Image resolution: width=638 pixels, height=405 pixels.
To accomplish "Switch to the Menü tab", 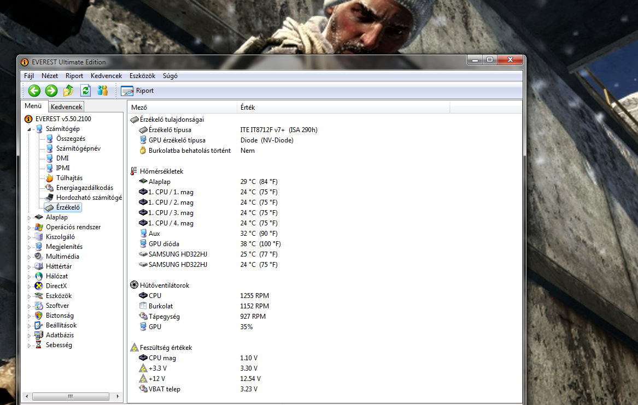I will click(33, 106).
